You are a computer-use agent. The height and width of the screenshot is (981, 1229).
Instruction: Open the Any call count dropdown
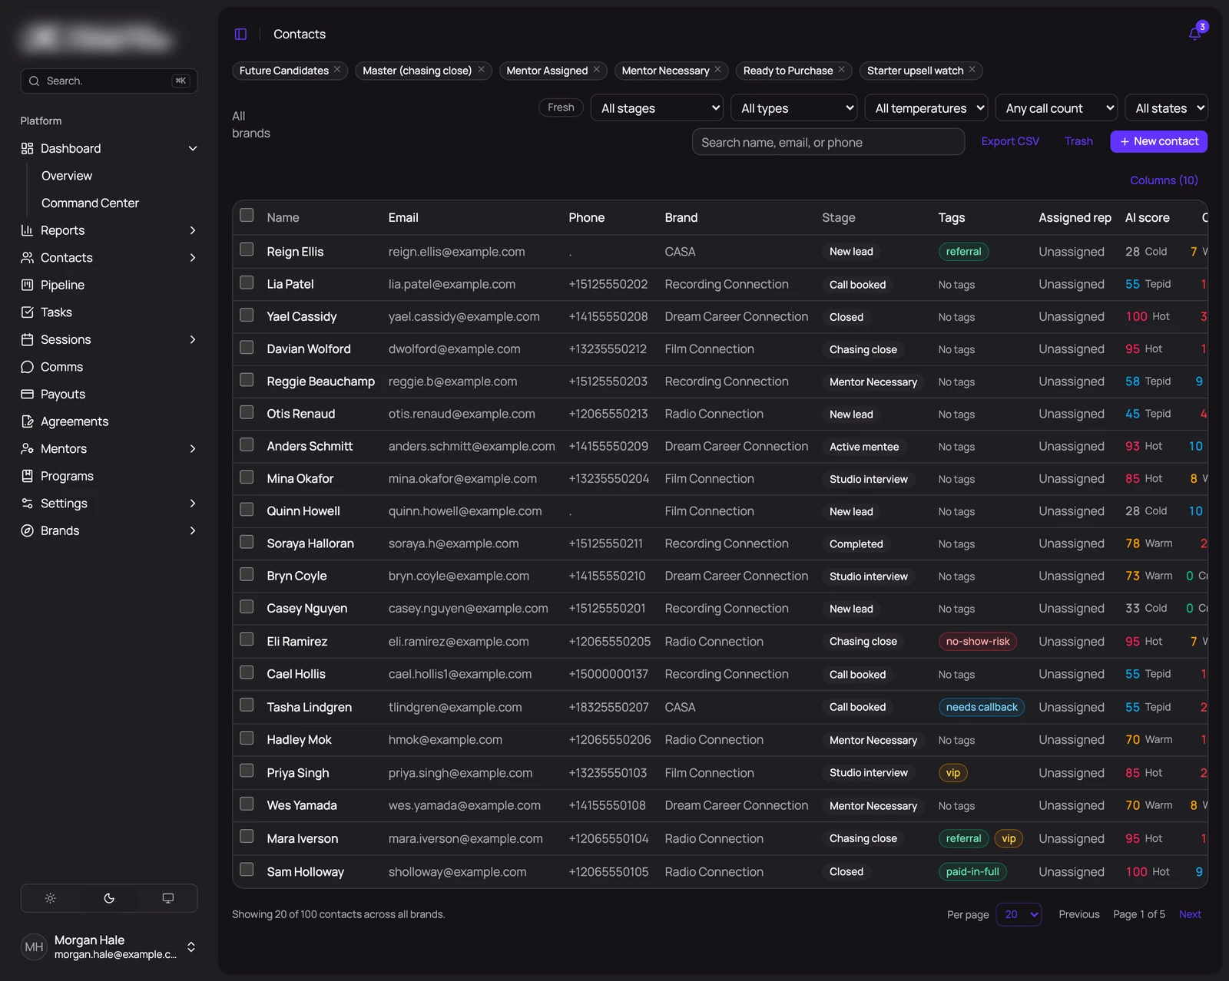pos(1056,108)
